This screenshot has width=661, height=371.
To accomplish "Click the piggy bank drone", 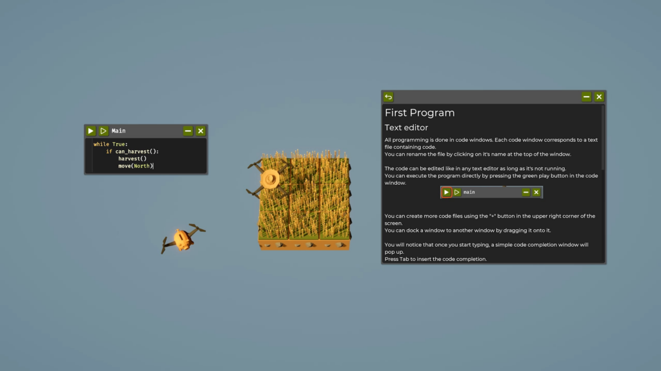I will coord(183,238).
